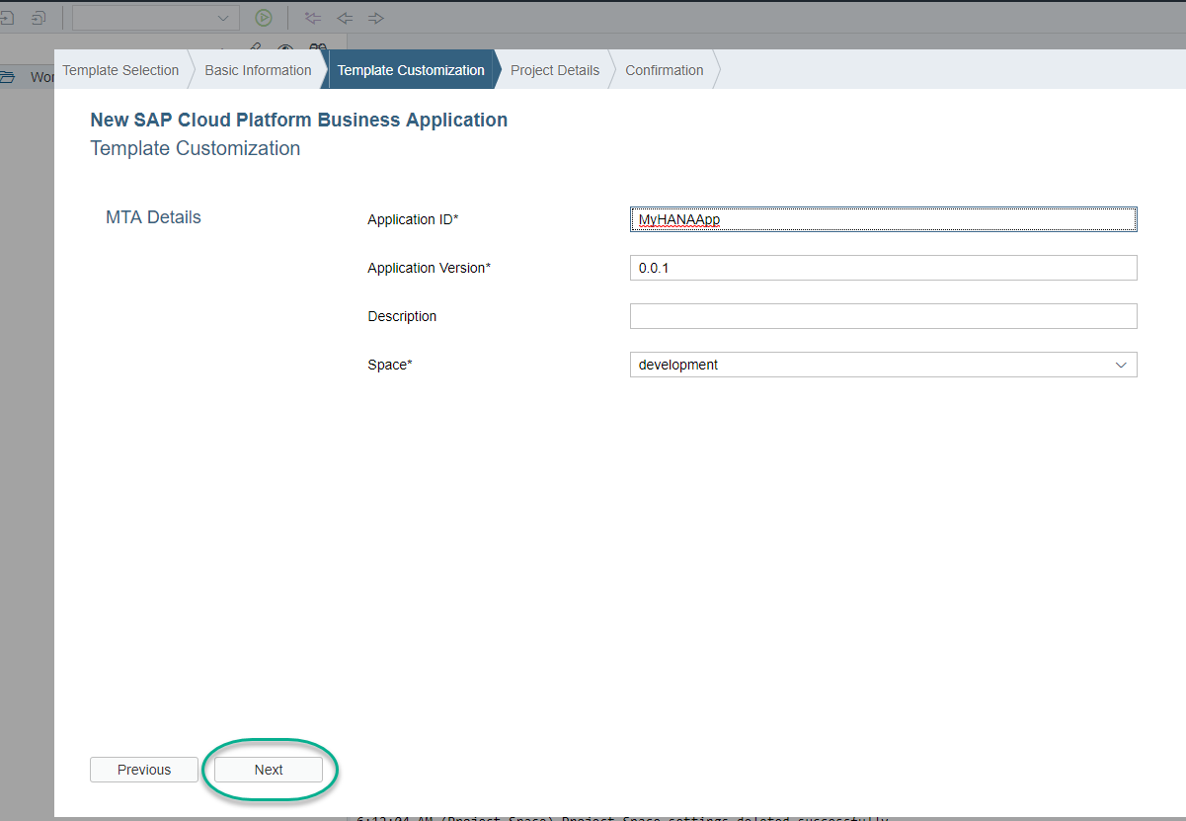1186x821 pixels.
Task: Go to the Basic Information step
Action: pos(258,70)
